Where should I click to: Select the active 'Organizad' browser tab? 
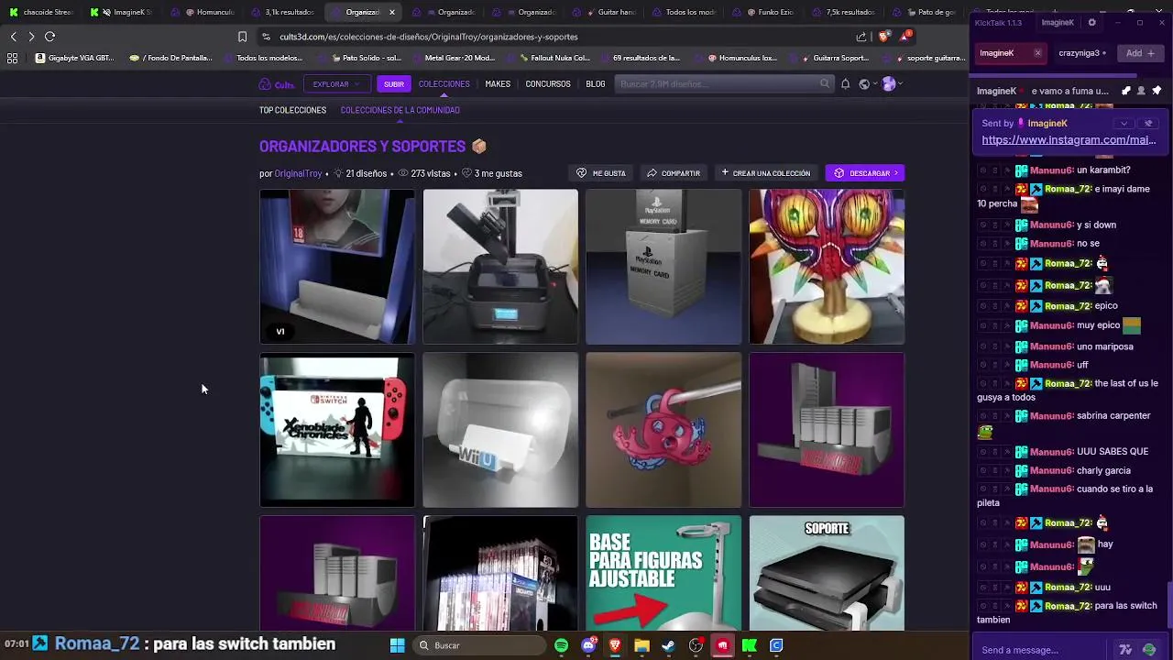point(363,12)
